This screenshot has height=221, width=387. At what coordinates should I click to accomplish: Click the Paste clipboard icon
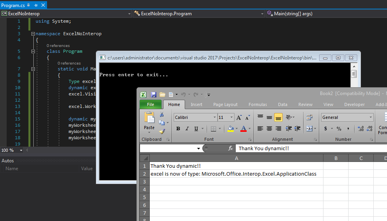click(149, 118)
